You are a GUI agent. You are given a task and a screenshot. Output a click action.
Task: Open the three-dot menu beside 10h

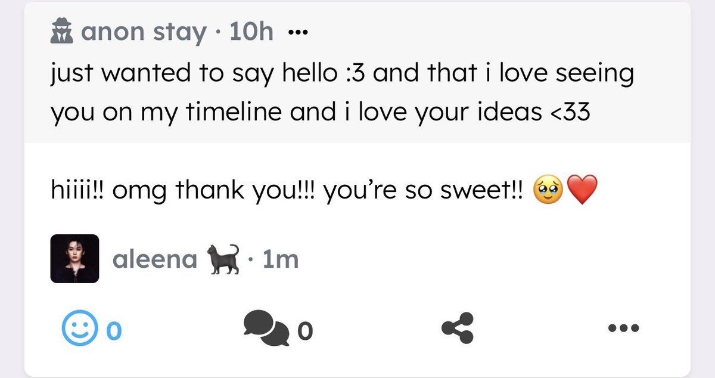(298, 33)
